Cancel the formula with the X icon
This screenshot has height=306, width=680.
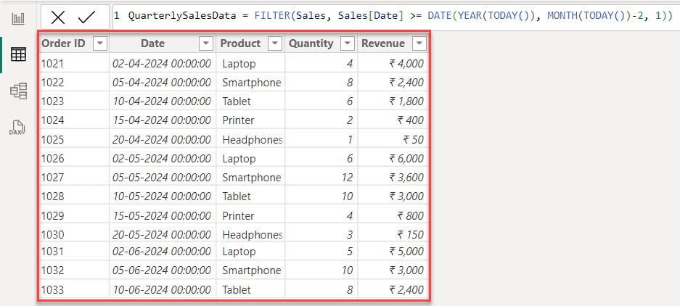[x=57, y=17]
